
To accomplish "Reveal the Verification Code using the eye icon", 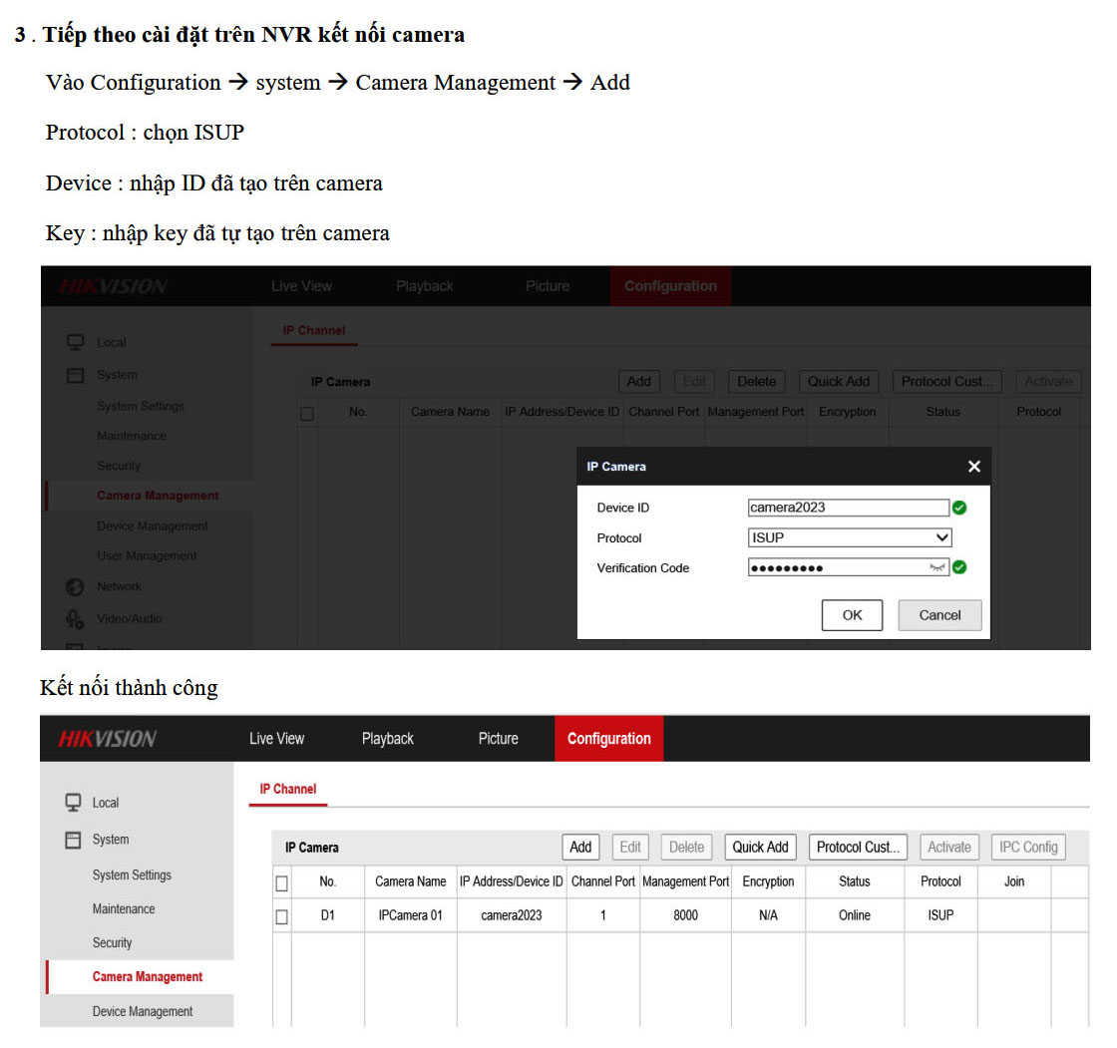I will coord(935,567).
